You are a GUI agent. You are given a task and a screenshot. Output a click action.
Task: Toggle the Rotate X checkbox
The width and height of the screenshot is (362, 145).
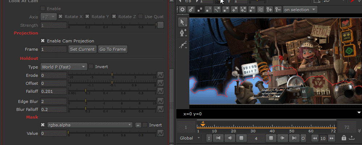[x=60, y=16]
